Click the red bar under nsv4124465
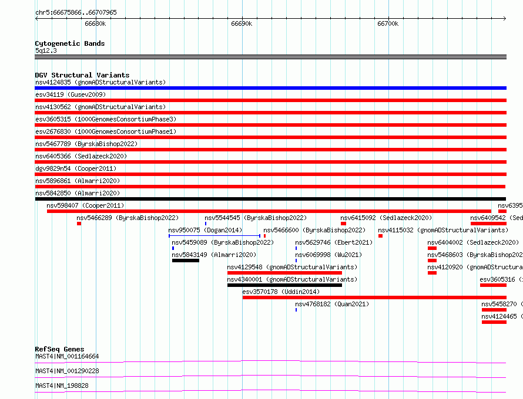523x399 pixels. (494, 322)
